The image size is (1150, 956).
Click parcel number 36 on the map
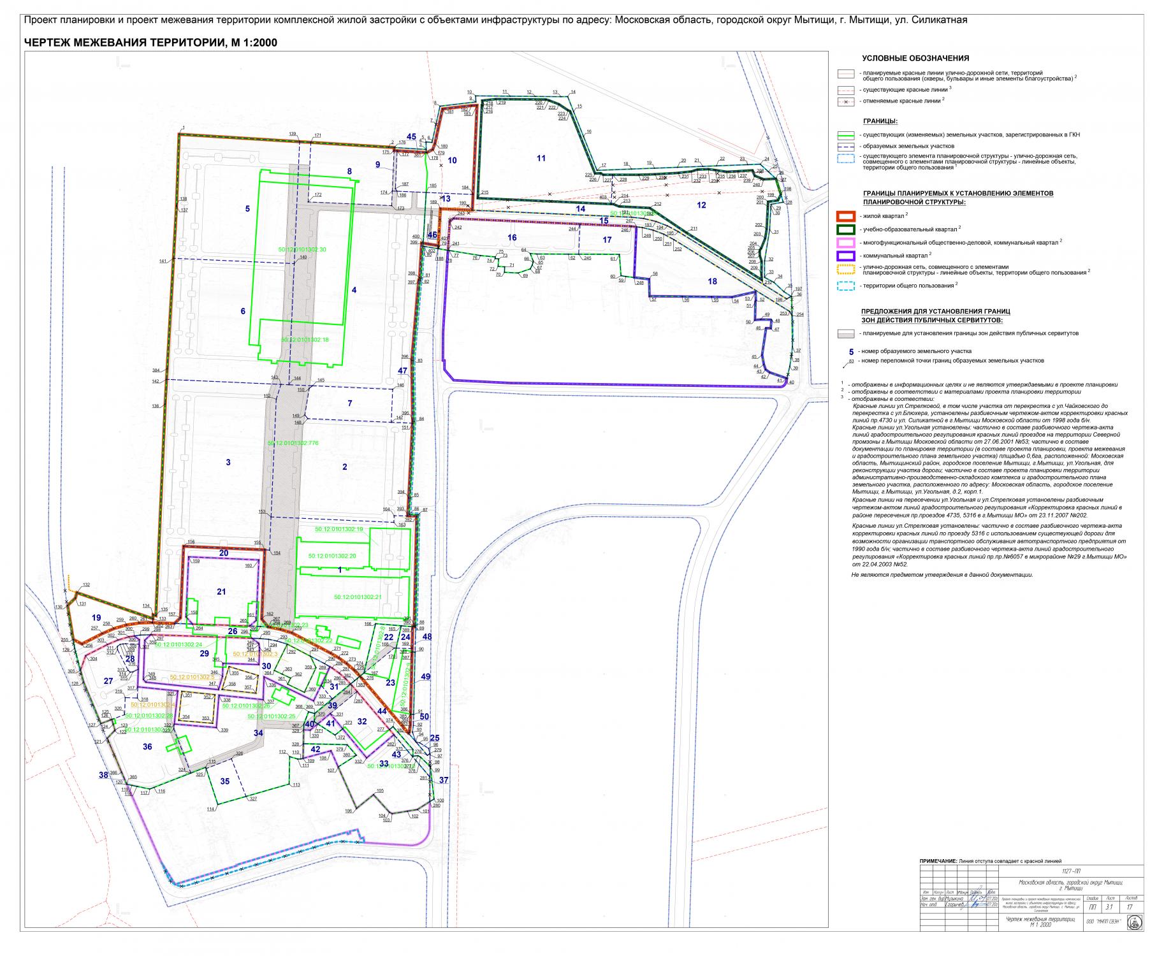[147, 746]
